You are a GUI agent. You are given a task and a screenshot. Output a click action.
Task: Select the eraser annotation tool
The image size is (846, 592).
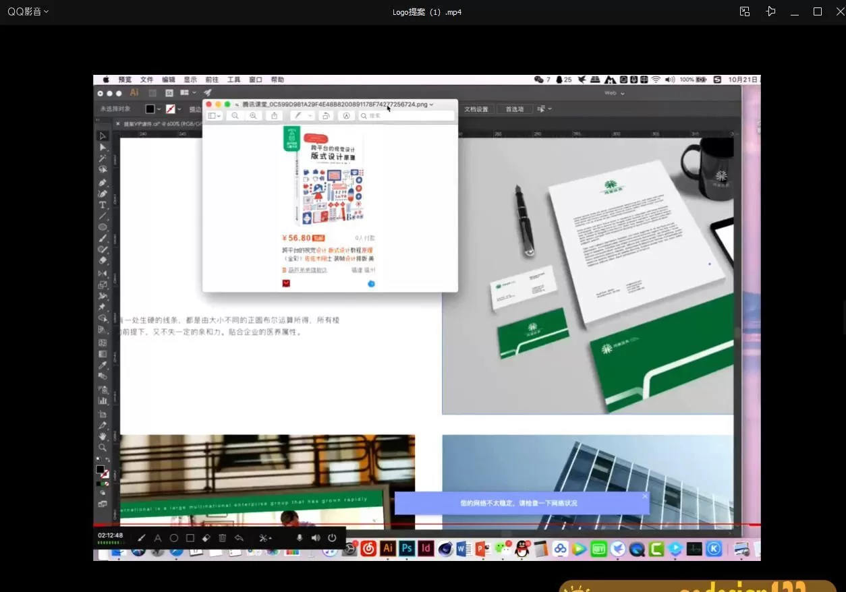pyautogui.click(x=206, y=538)
